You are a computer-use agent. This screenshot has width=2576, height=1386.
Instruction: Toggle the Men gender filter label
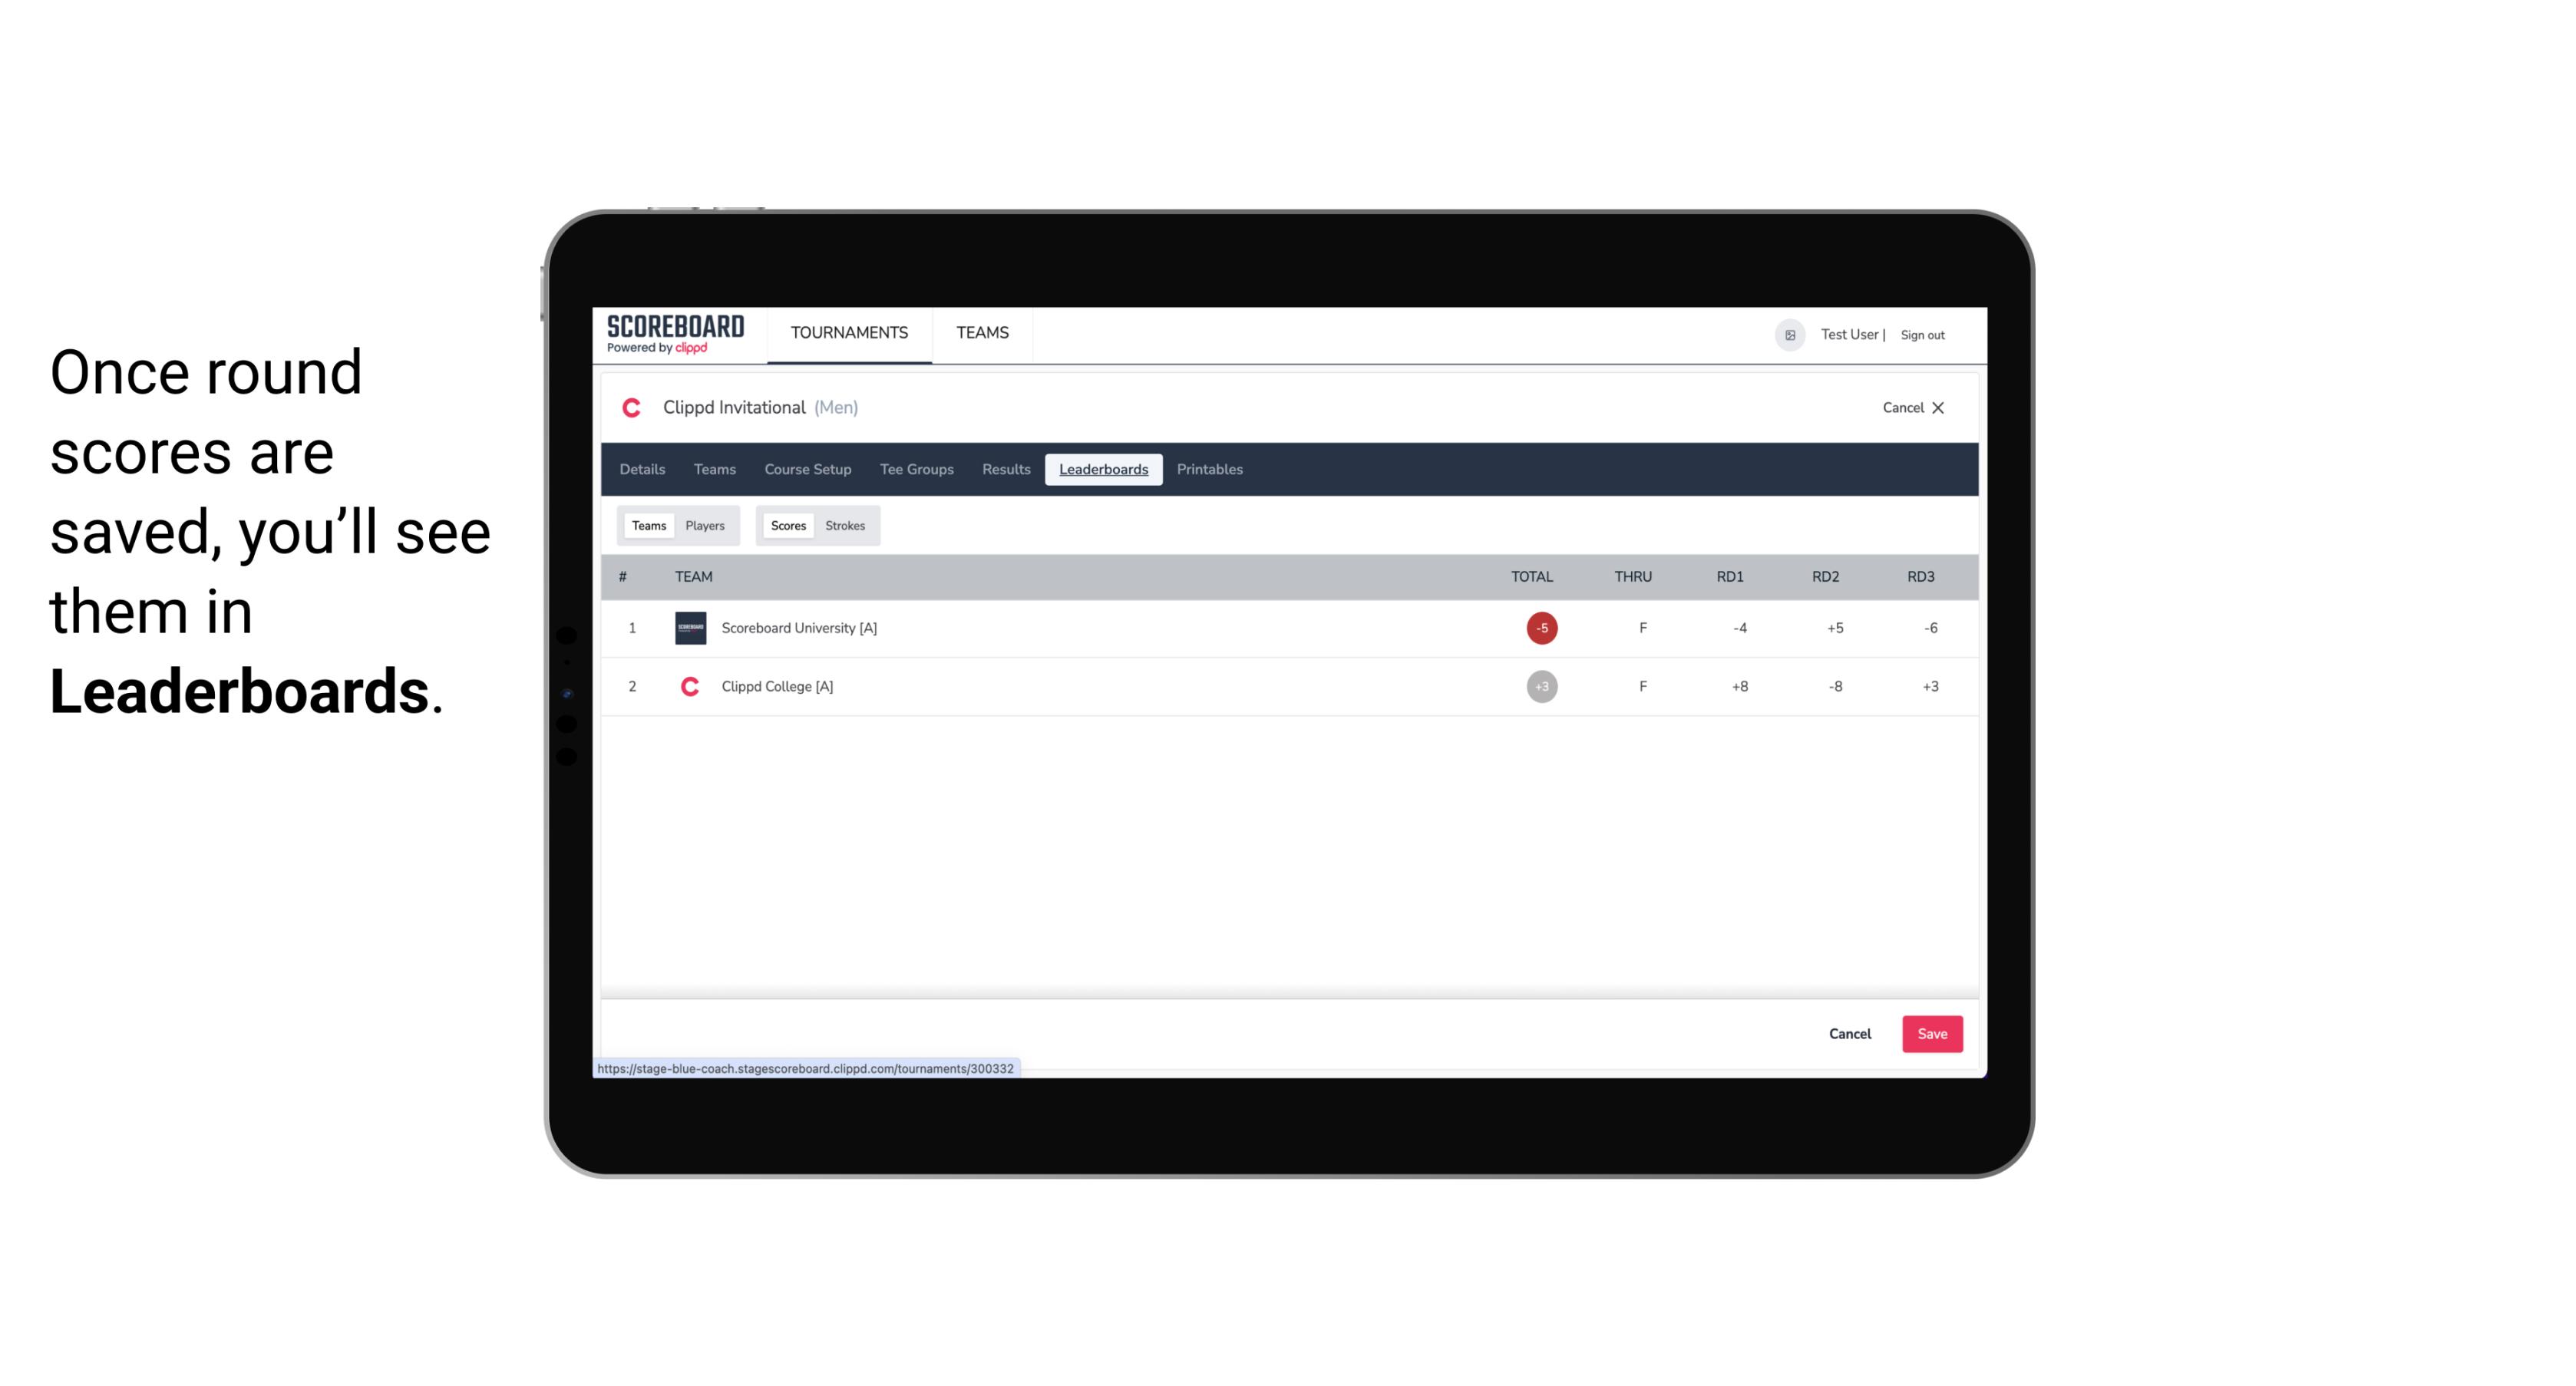click(837, 406)
